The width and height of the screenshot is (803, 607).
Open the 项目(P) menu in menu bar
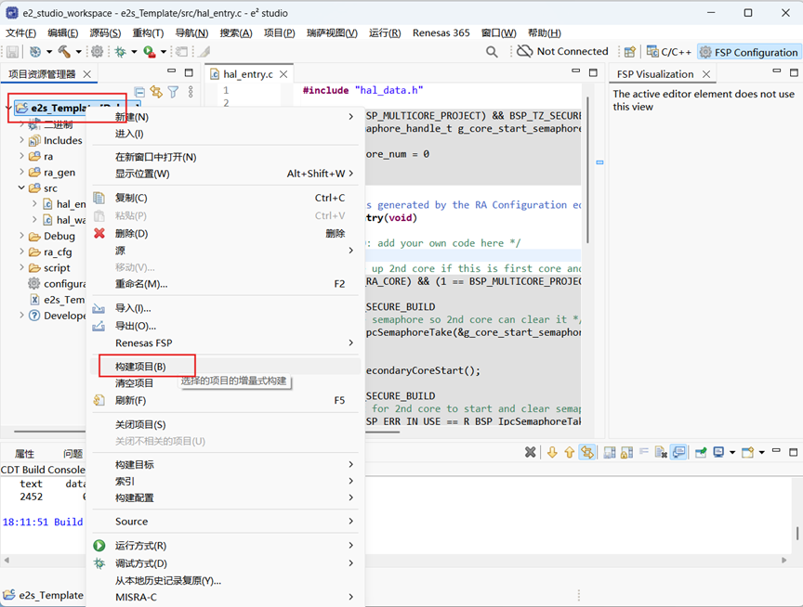[x=279, y=32]
